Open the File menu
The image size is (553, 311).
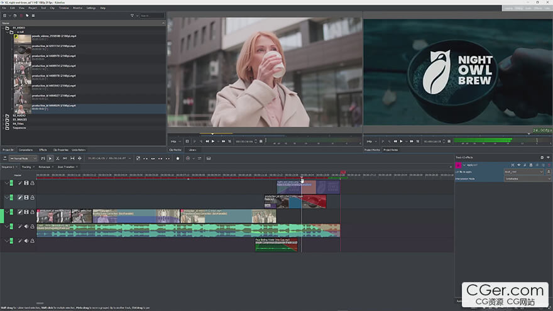click(x=4, y=8)
